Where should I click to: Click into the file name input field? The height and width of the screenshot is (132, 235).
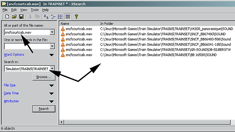point(27,32)
